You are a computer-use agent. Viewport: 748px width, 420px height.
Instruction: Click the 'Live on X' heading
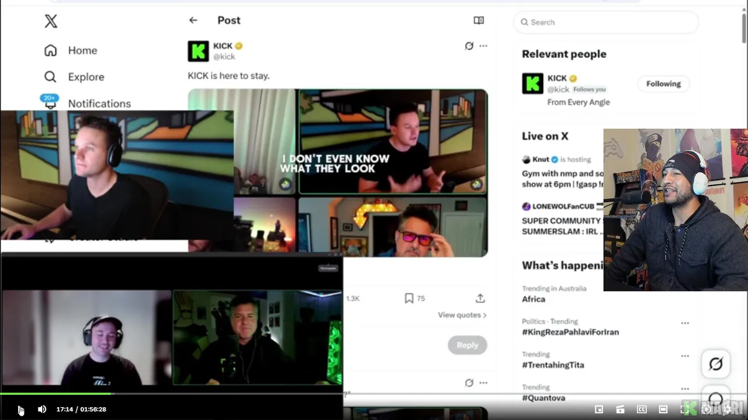[x=545, y=136]
